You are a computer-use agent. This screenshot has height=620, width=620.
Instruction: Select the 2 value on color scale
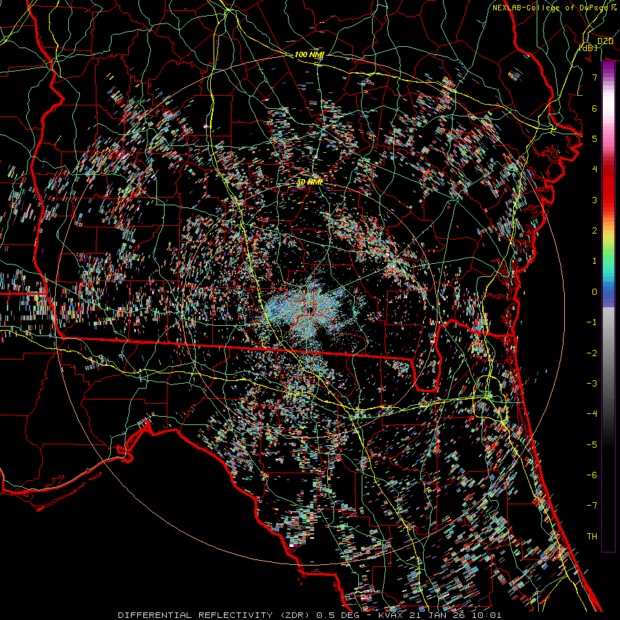click(595, 230)
